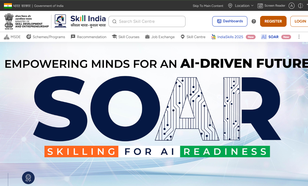Open the three-dot more menu
Screen dimensions: 308x186
(x=299, y=37)
